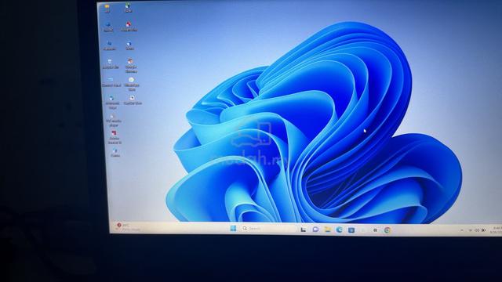Click the taskbar Search box
Image resolution: width=502 pixels, height=282 pixels.
[267, 229]
